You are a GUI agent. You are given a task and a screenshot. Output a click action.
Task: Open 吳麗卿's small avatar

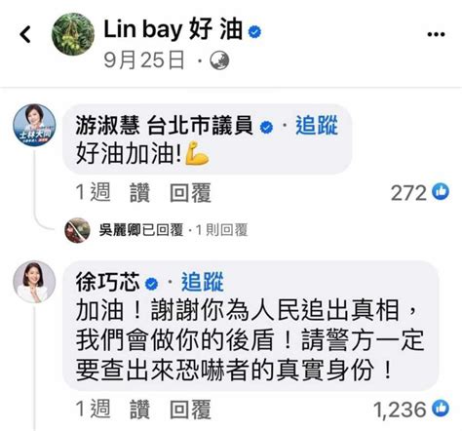[x=77, y=230]
